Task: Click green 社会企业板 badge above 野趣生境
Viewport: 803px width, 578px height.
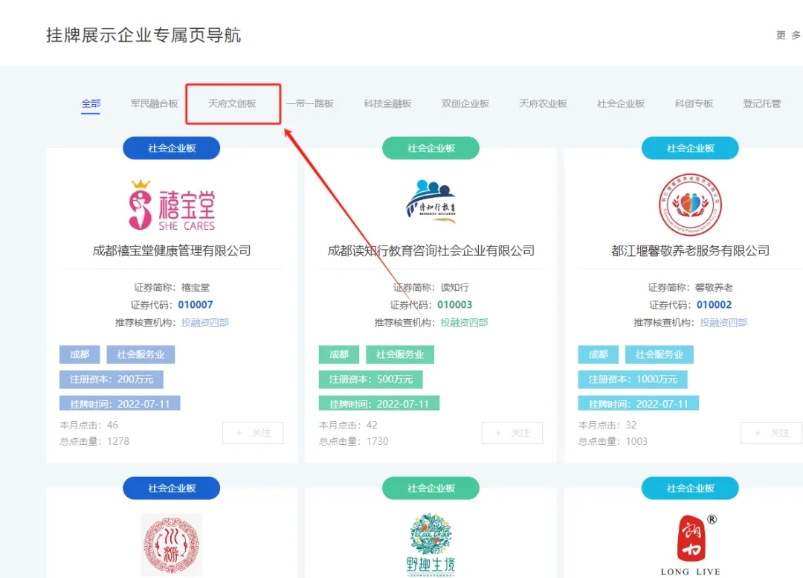Action: pyautogui.click(x=430, y=488)
